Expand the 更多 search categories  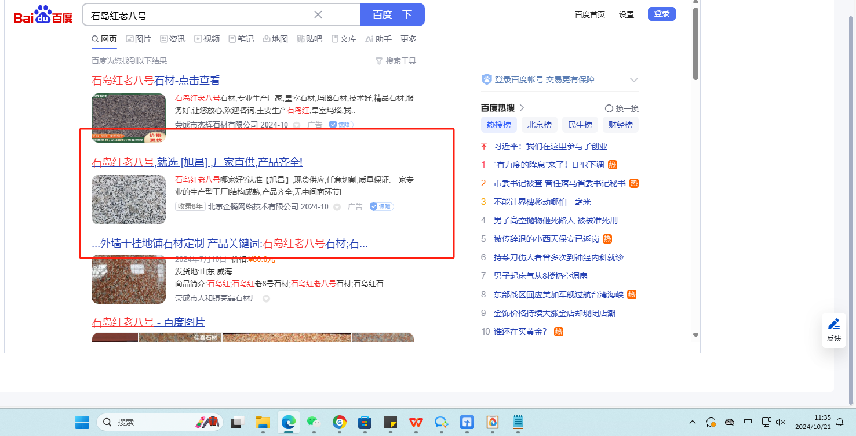[408, 39]
